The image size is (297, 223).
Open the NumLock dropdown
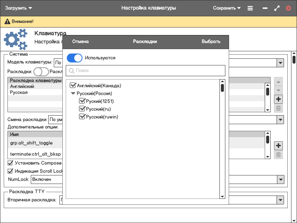click(280, 180)
